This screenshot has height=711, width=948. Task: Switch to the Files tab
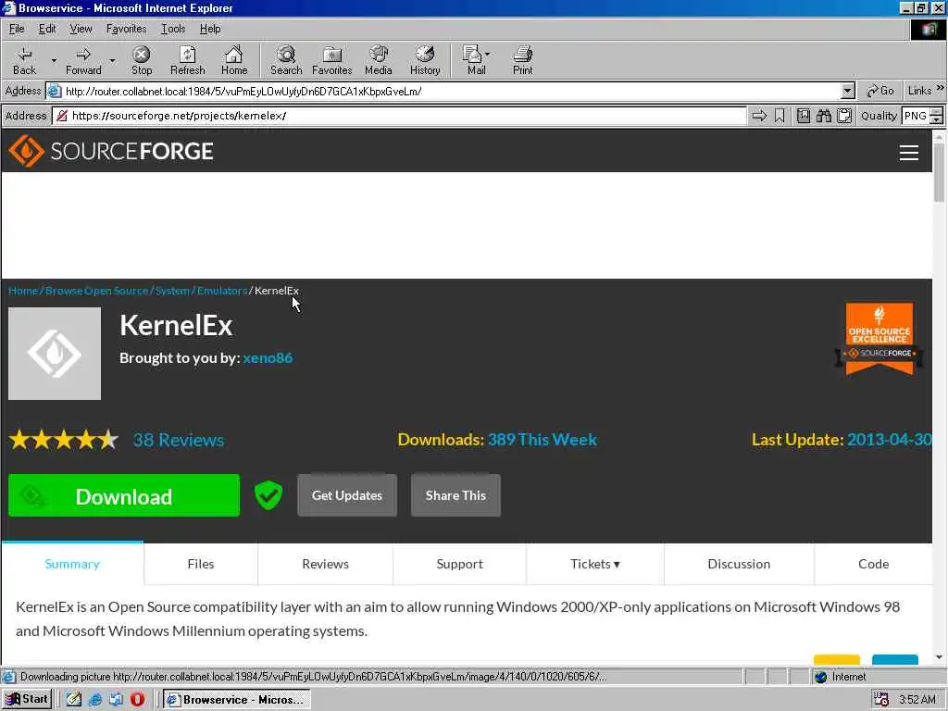pyautogui.click(x=201, y=564)
